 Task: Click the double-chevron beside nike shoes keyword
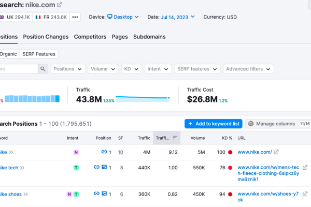(25, 194)
